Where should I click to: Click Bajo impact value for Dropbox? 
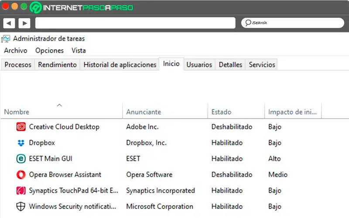[275, 143]
